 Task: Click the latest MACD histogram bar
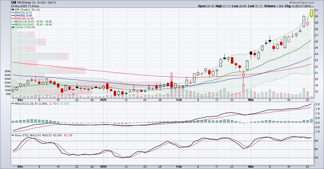[x=312, y=121]
